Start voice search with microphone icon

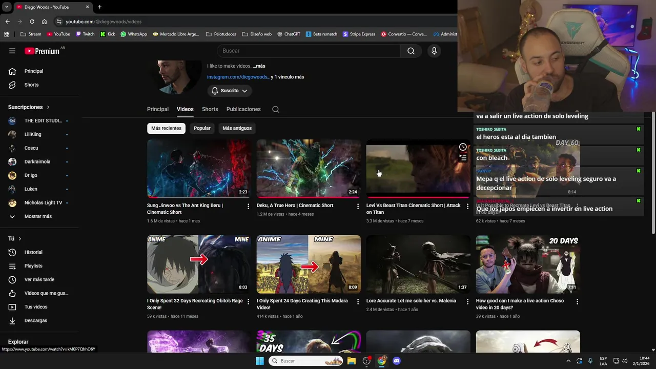(434, 51)
